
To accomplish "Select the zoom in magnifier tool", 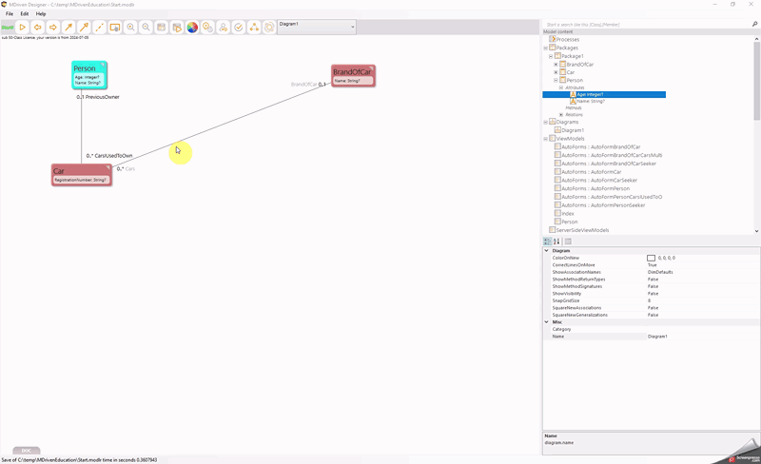I will (x=130, y=28).
